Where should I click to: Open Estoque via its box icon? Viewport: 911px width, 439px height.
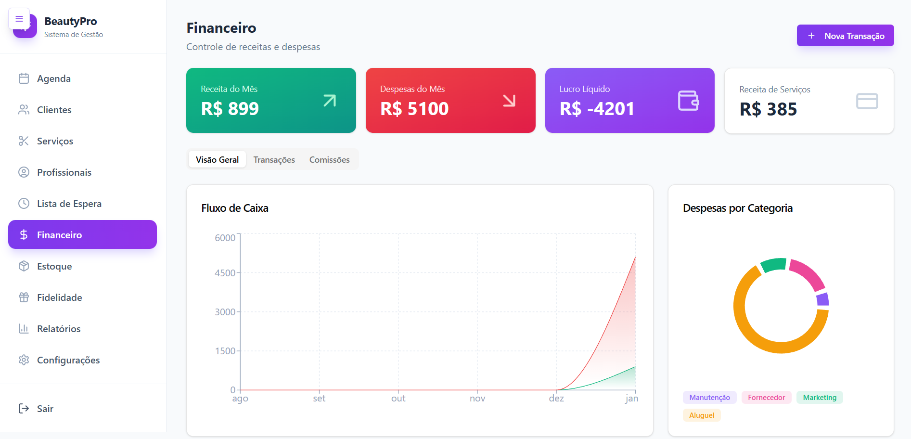(24, 266)
